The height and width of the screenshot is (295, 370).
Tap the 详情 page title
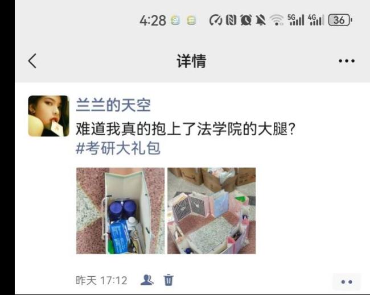pyautogui.click(x=191, y=61)
